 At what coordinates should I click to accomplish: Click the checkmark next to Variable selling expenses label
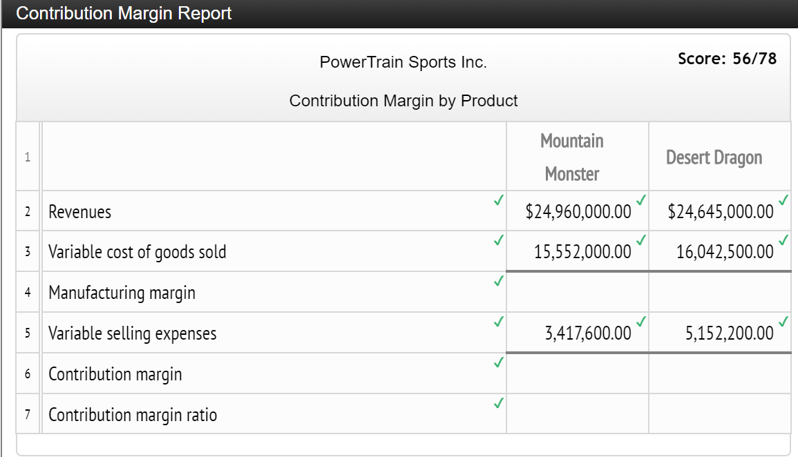(497, 322)
